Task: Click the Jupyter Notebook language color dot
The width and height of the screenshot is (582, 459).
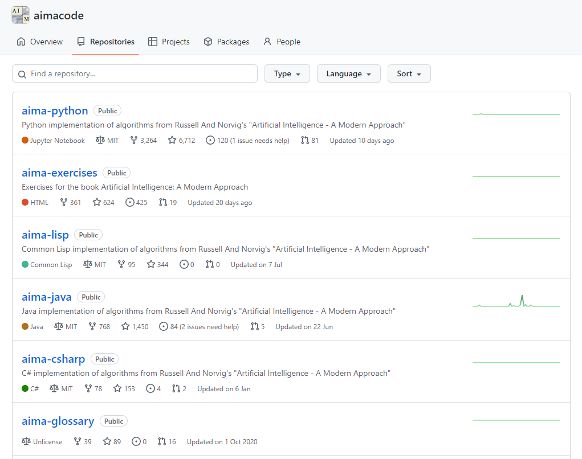Action: (25, 140)
